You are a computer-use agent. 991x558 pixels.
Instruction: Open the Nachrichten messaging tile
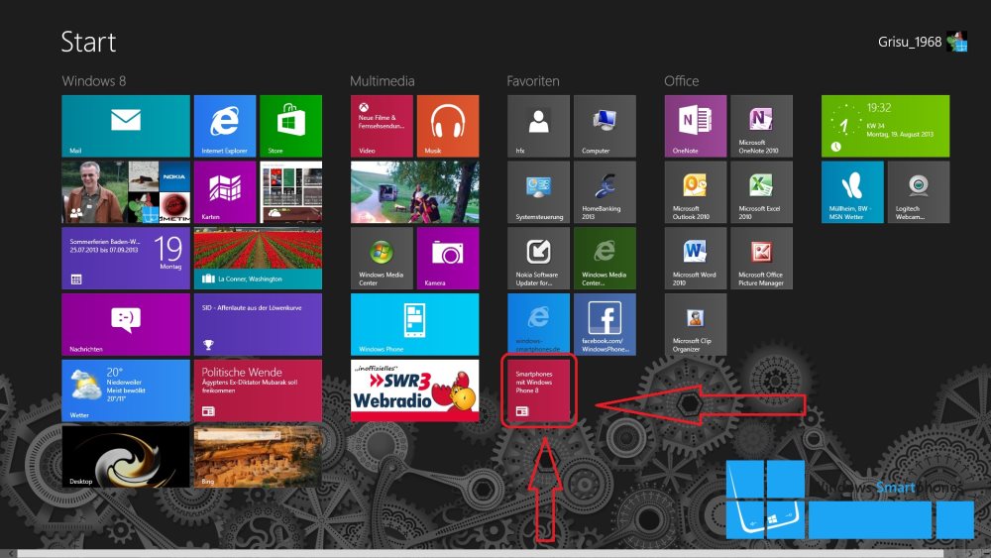(x=126, y=324)
